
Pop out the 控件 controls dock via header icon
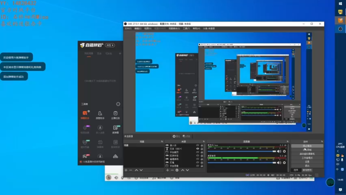(x=322, y=142)
